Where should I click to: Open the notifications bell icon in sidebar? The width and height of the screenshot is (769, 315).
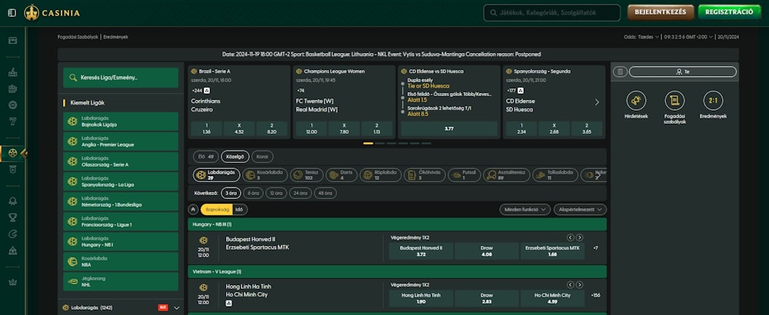(13, 201)
